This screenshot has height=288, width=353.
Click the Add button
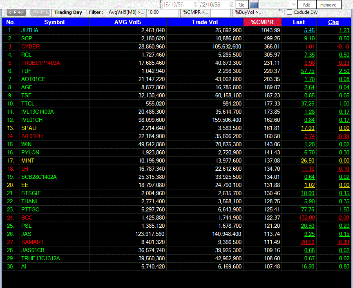point(306,5)
